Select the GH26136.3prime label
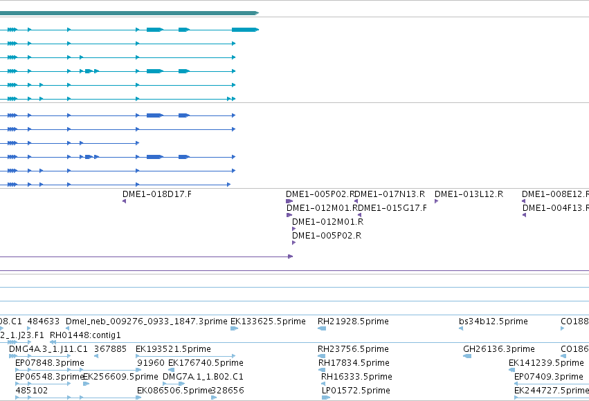Viewport: 589px width, 401px height. click(499, 349)
